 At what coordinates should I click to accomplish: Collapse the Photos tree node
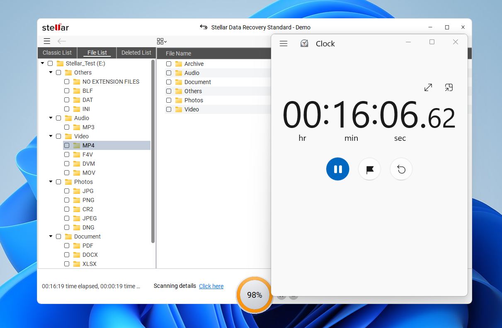tap(51, 182)
